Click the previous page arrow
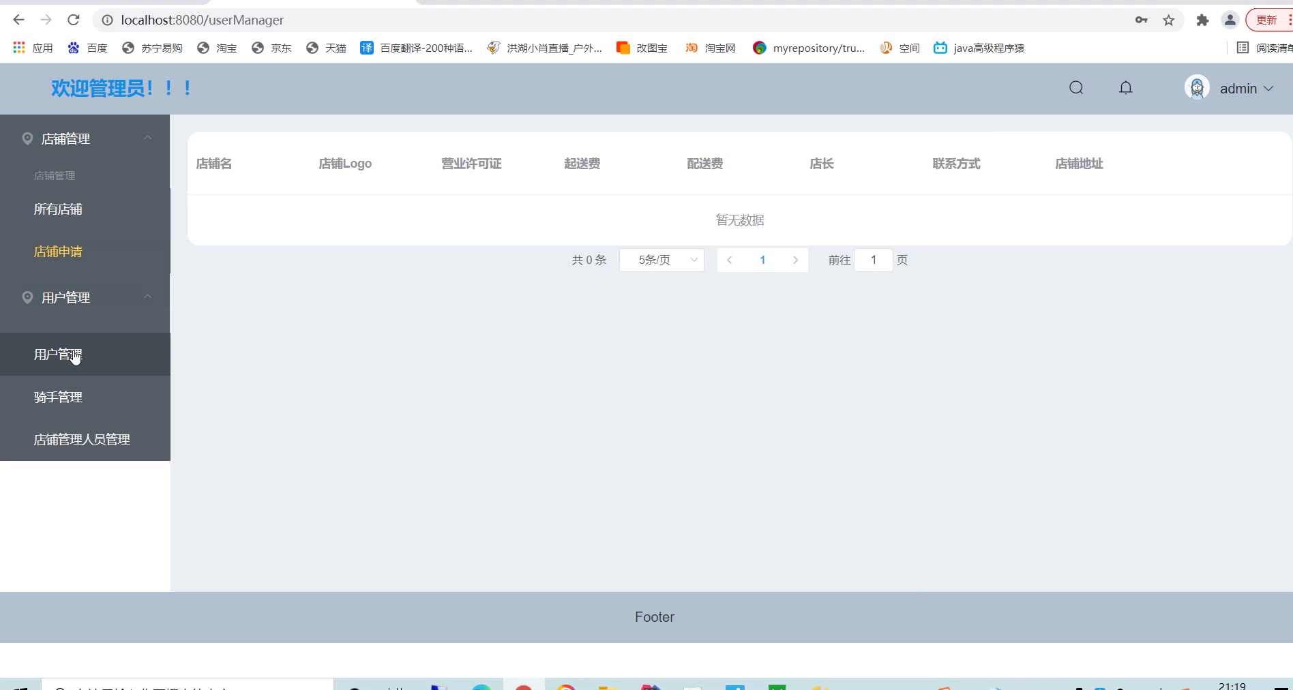This screenshot has width=1293, height=690. (x=730, y=260)
